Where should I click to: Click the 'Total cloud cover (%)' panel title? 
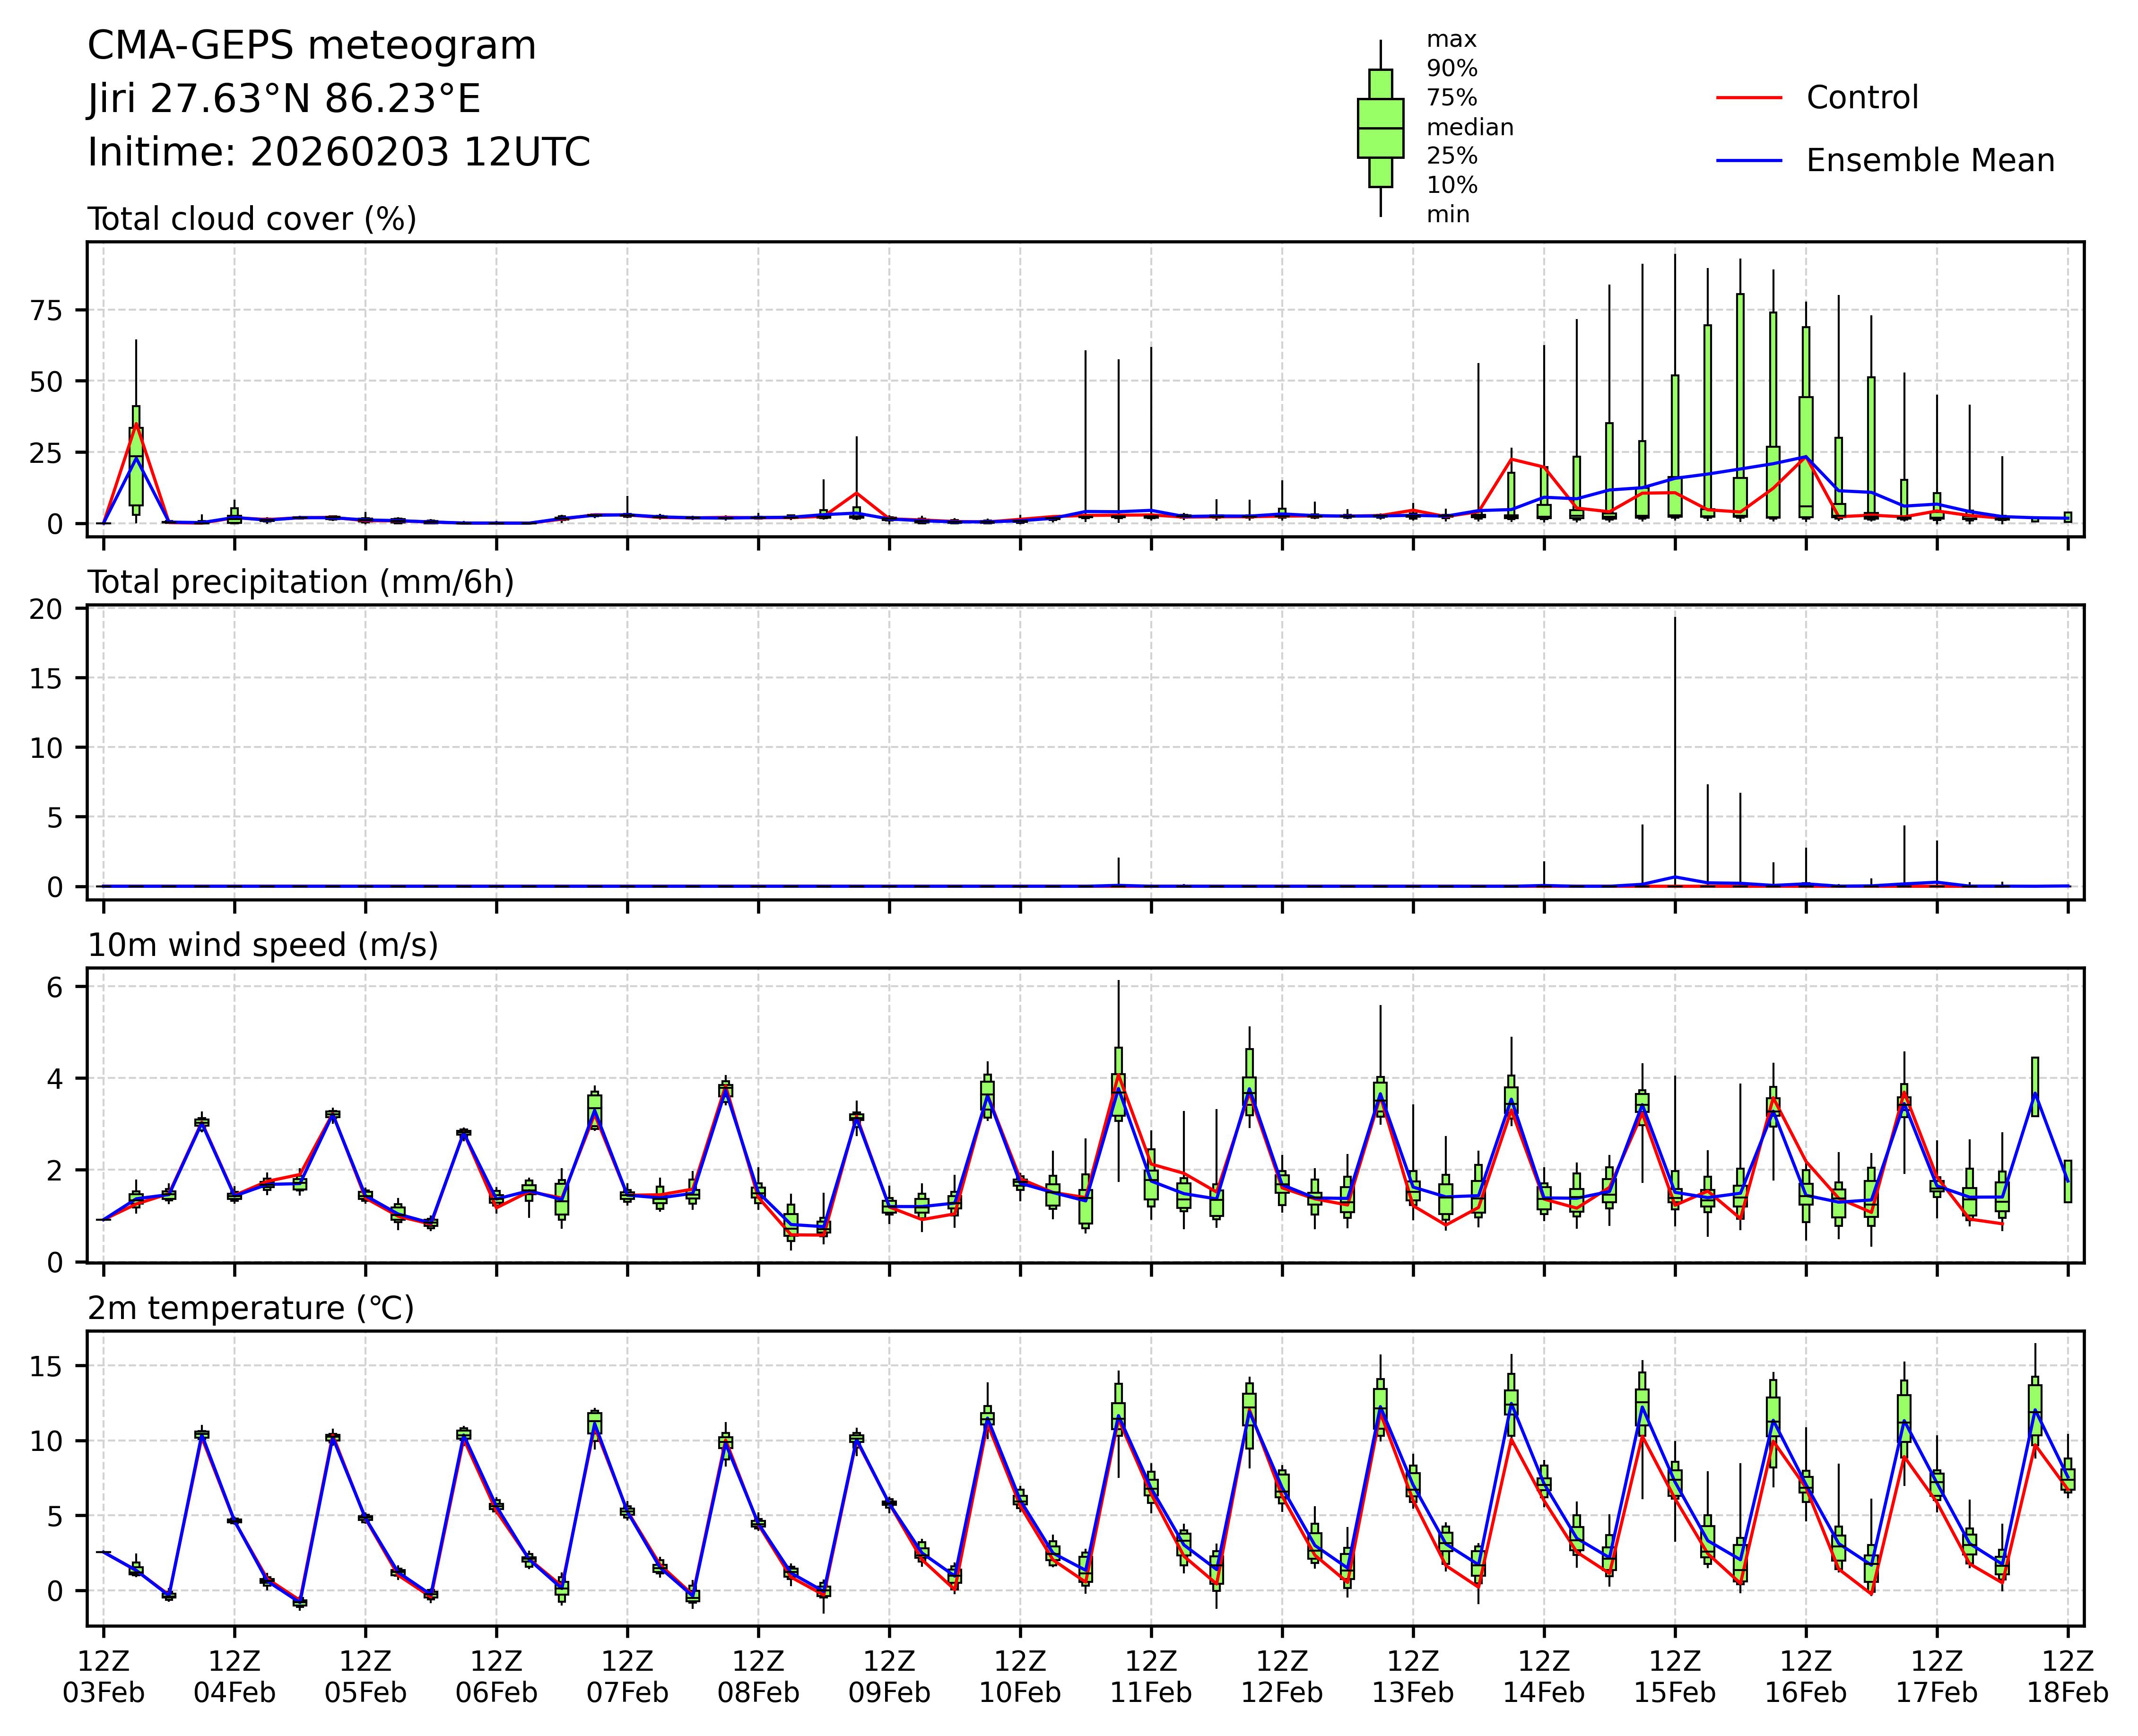click(x=252, y=219)
